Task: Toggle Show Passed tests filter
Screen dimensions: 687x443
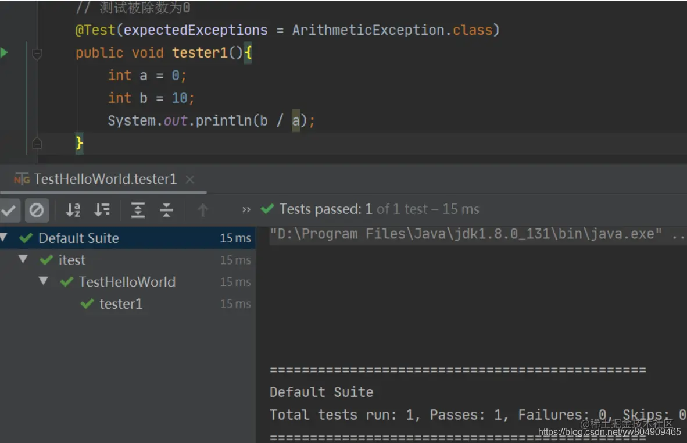Action: tap(9, 210)
